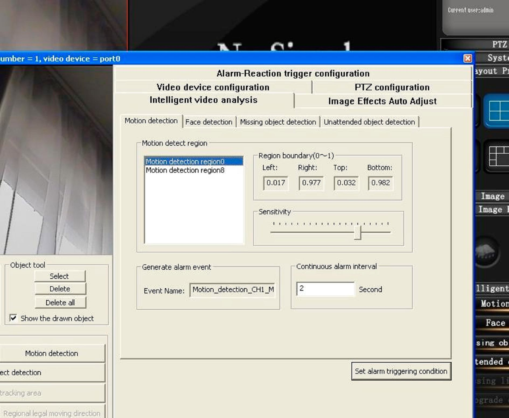509x418 pixels.
Task: Select Motion detection region8 in list
Action: click(194, 170)
